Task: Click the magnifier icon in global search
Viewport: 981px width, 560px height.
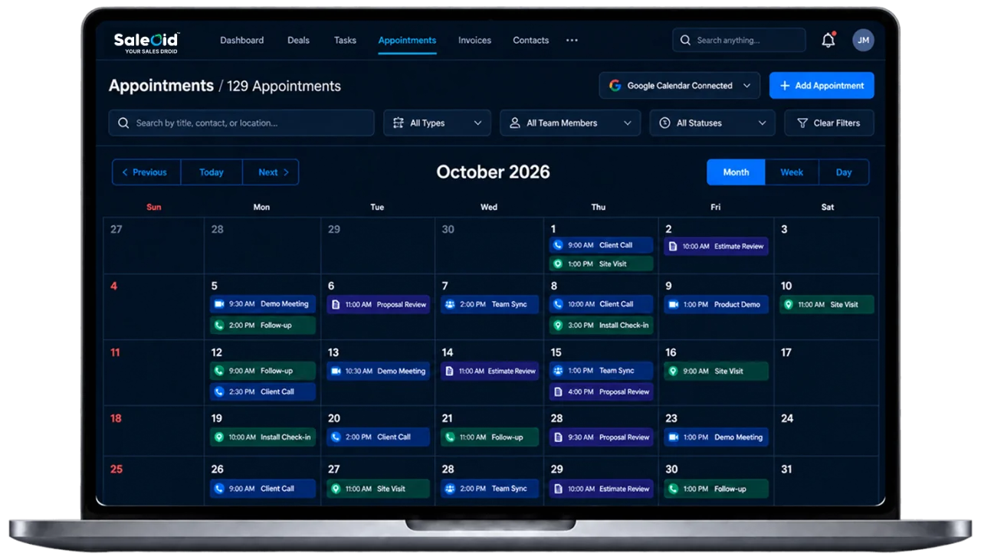Action: pos(685,41)
